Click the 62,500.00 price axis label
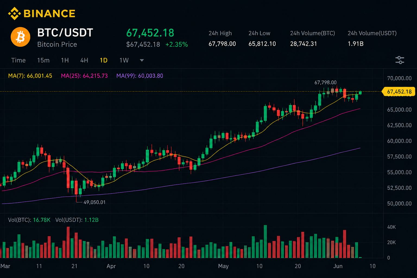 pos(399,125)
